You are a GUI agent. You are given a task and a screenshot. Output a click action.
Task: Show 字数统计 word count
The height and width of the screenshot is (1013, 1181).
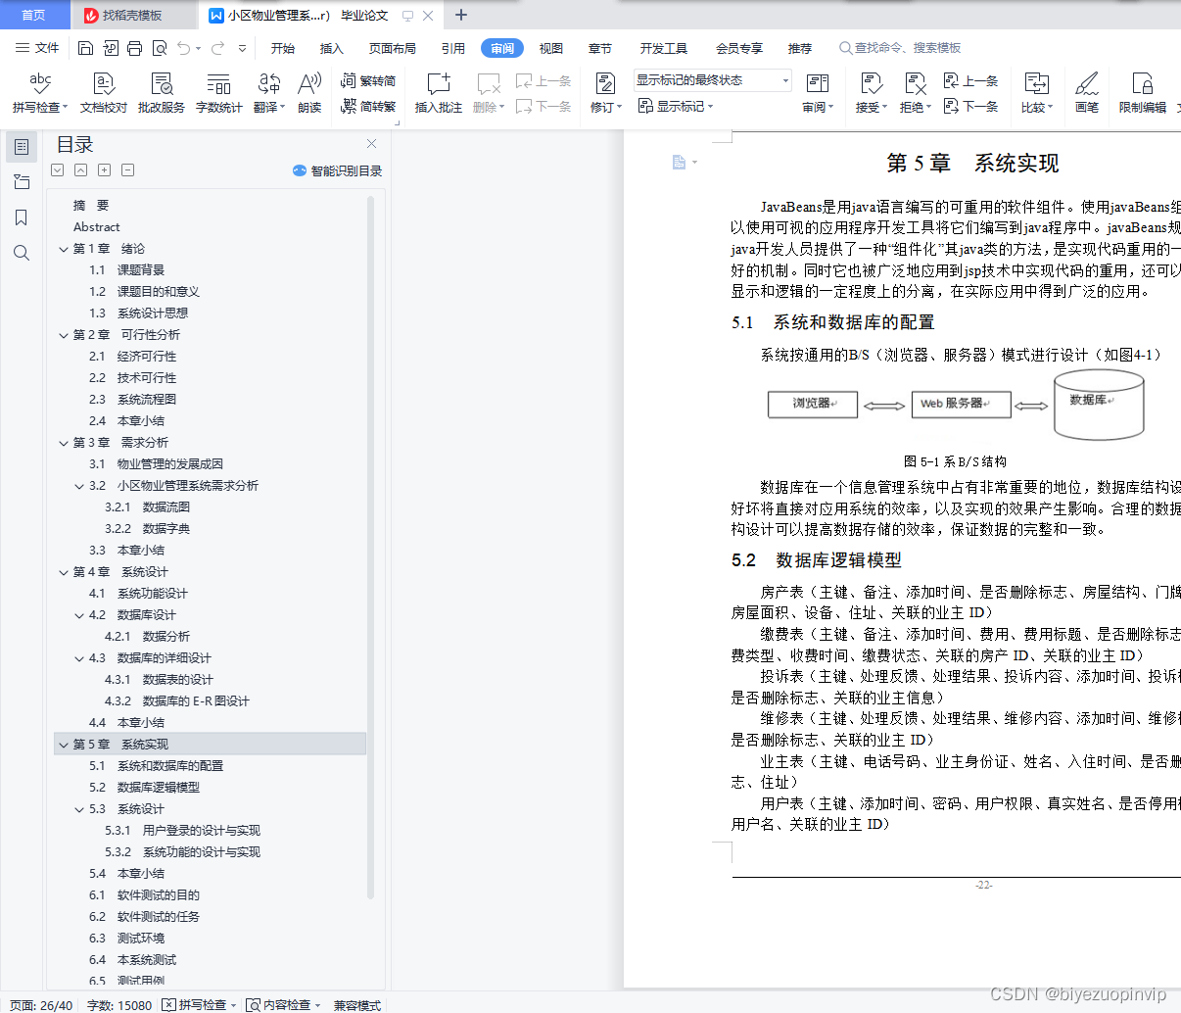[x=219, y=93]
